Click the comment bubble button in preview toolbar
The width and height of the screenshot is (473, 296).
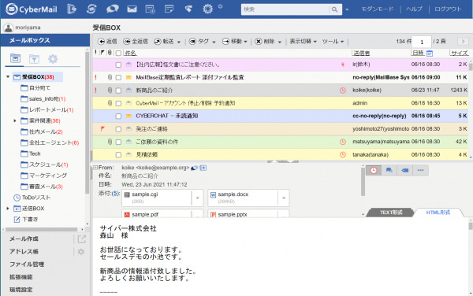click(389, 170)
